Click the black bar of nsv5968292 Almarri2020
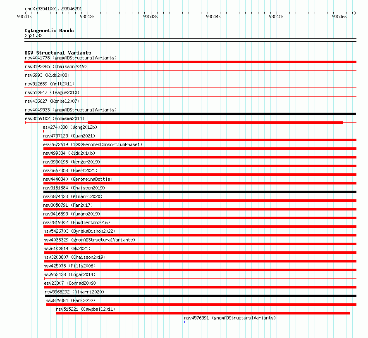The image size is (368, 338). [201, 296]
